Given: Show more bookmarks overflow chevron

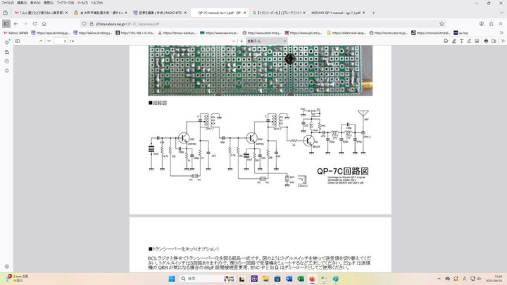Looking at the screenshot, I should 501,33.
